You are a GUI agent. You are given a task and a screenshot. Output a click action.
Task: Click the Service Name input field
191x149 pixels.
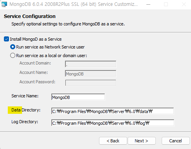coord(78,97)
